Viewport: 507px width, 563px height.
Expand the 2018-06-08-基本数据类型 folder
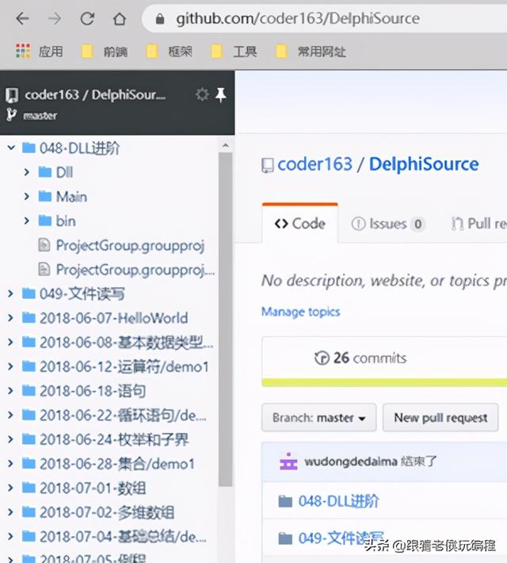11,343
